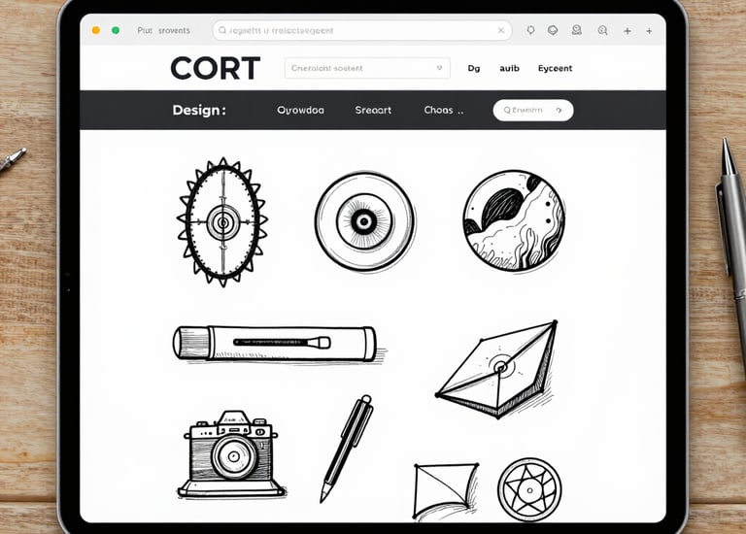Open the 'Chaas ..' menu item

click(443, 111)
